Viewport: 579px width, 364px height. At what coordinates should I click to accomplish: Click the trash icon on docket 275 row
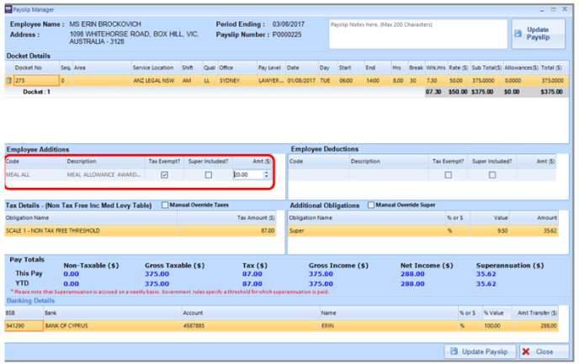(x=9, y=81)
